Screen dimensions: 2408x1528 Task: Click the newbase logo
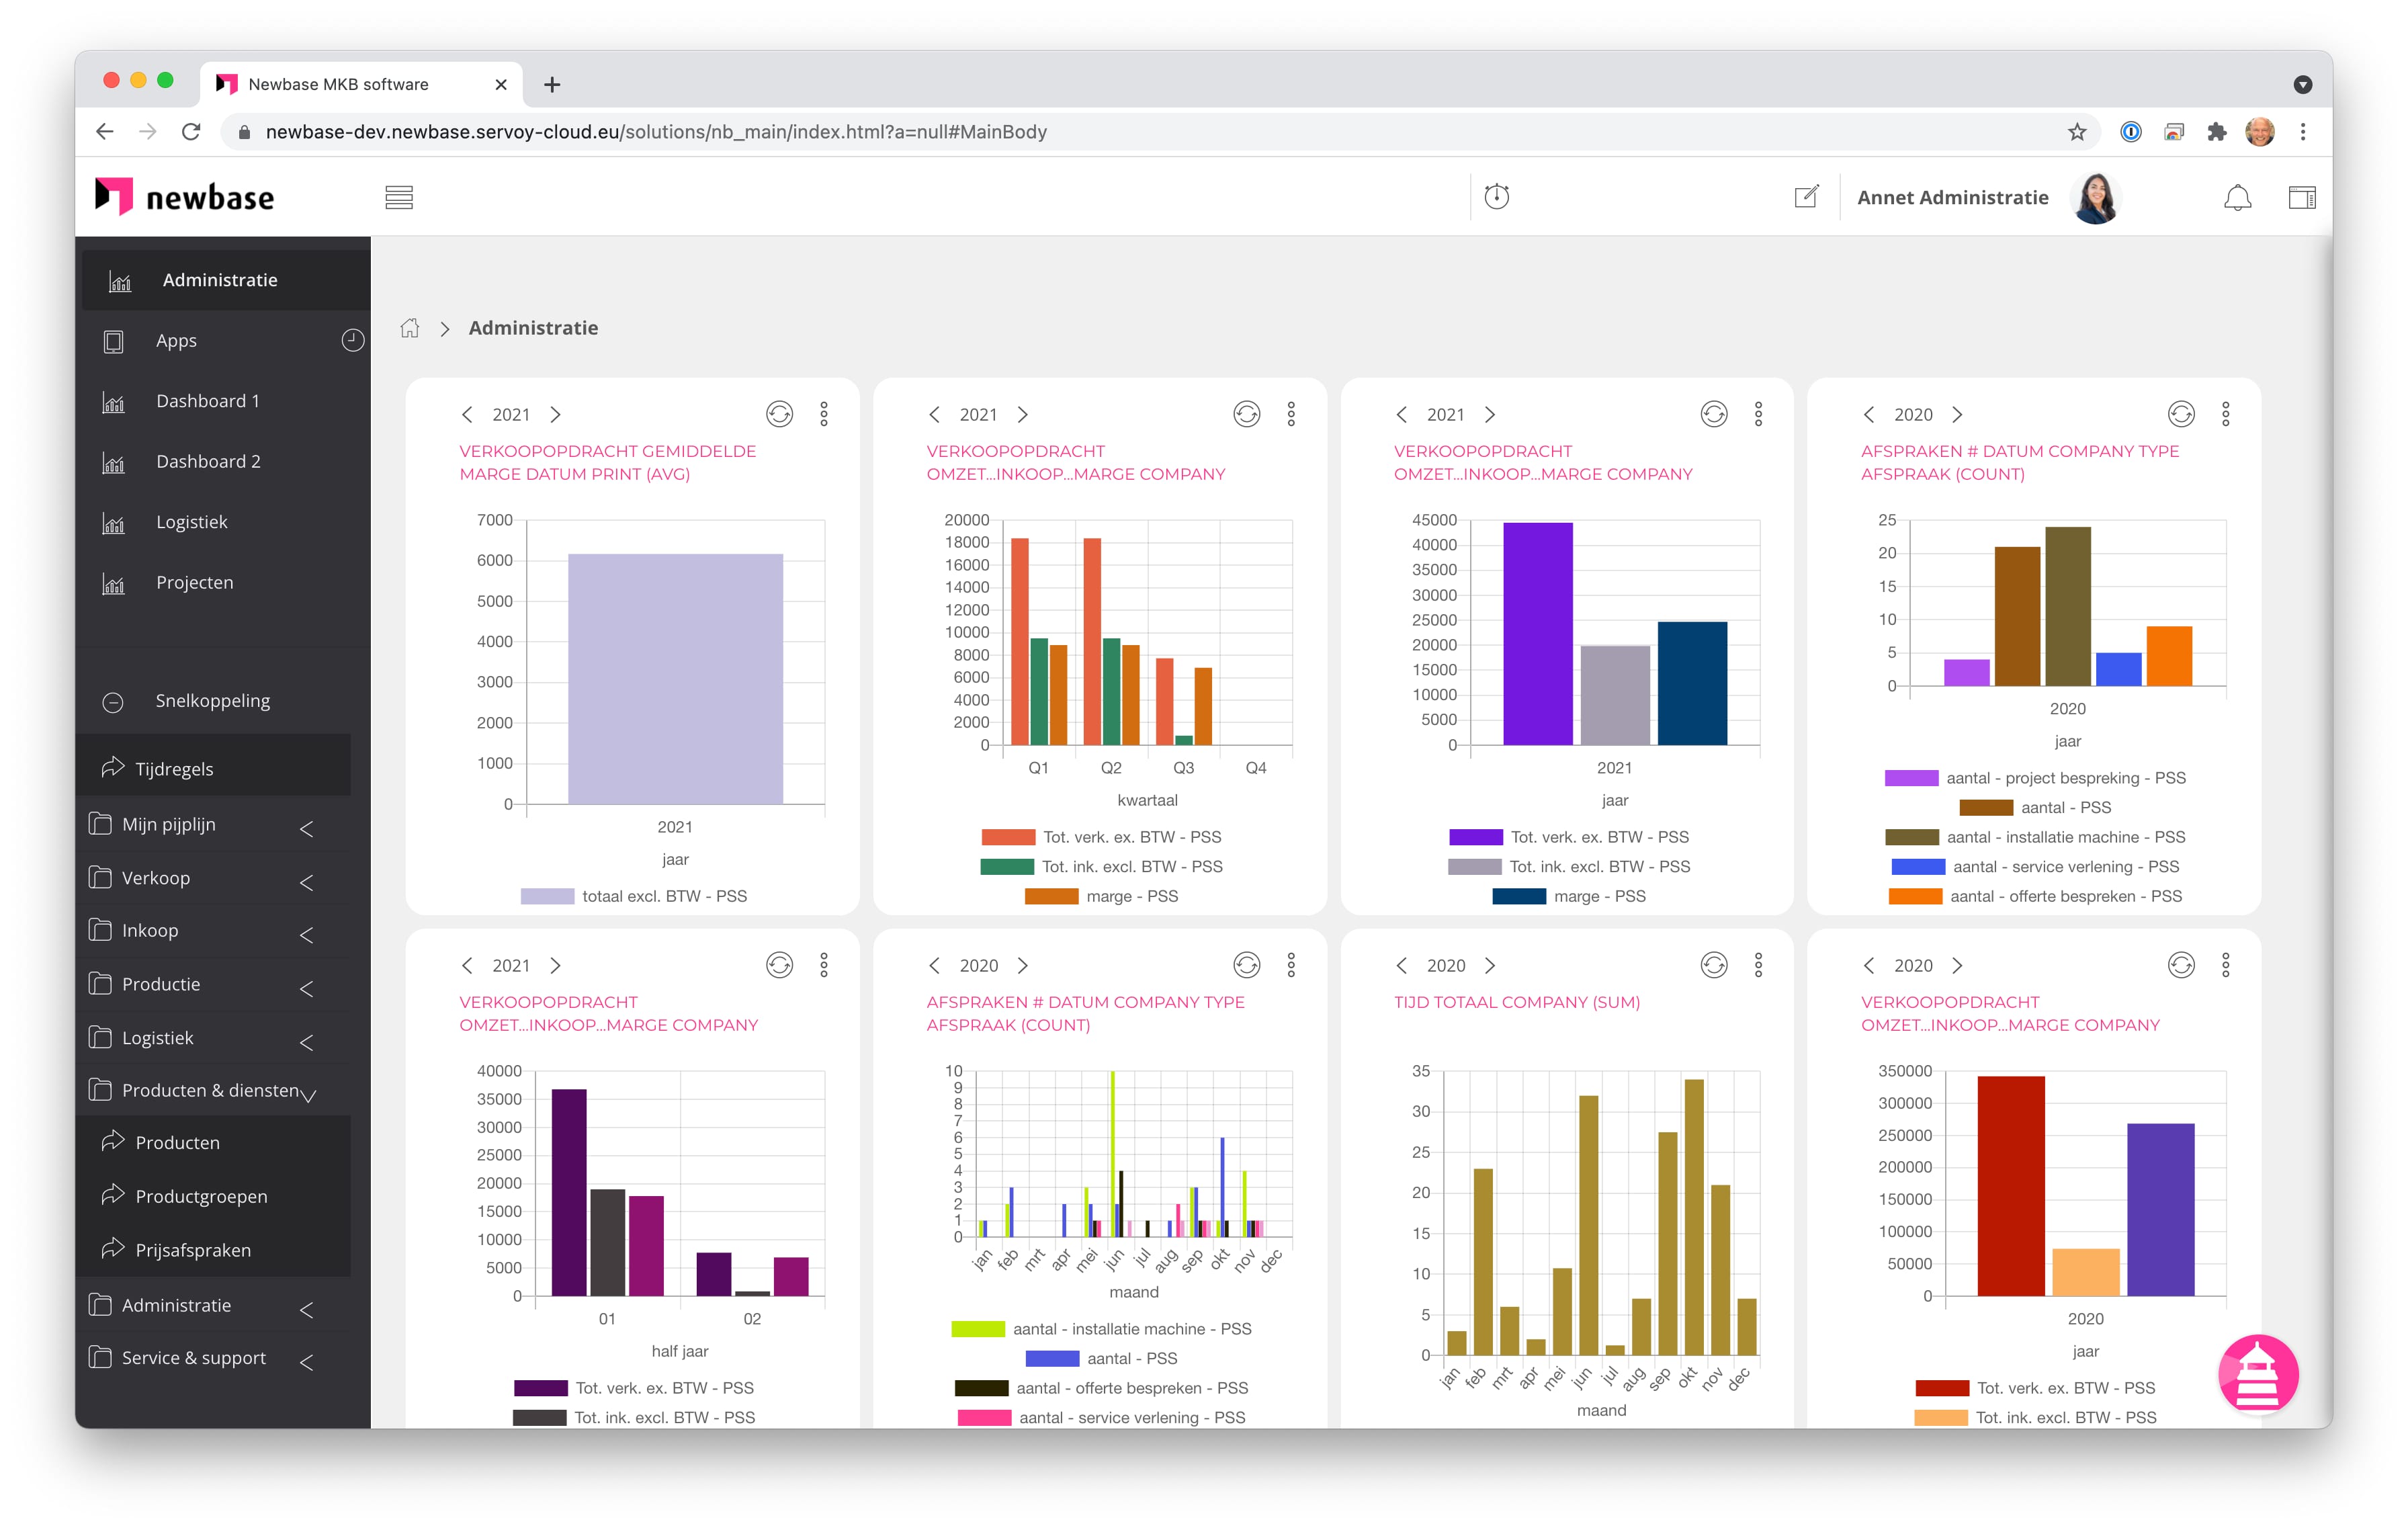click(x=184, y=196)
